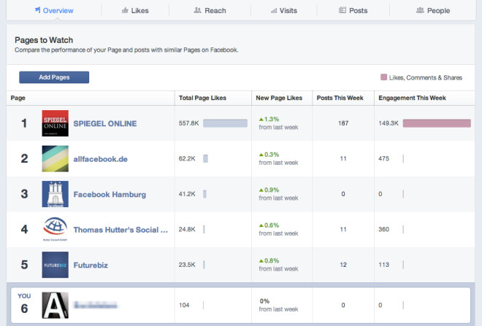This screenshot has height=326, width=482.
Task: Open Thomas Hutter's Social page link
Action: point(120,230)
